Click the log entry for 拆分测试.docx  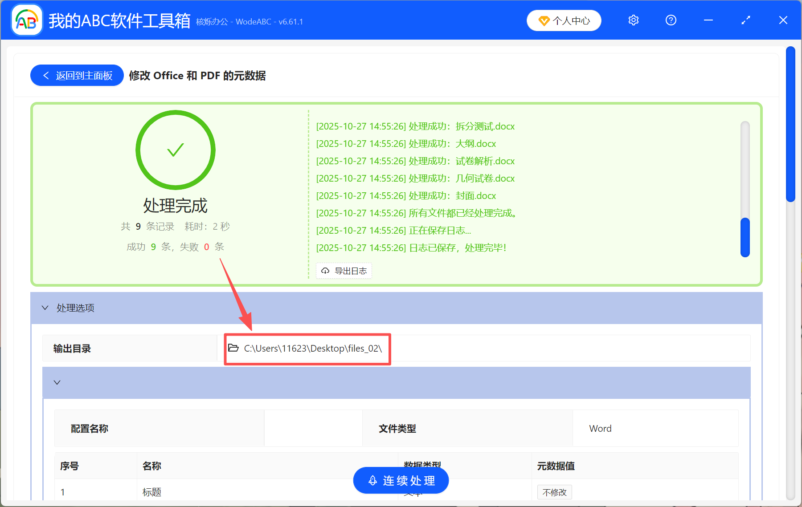click(x=415, y=126)
